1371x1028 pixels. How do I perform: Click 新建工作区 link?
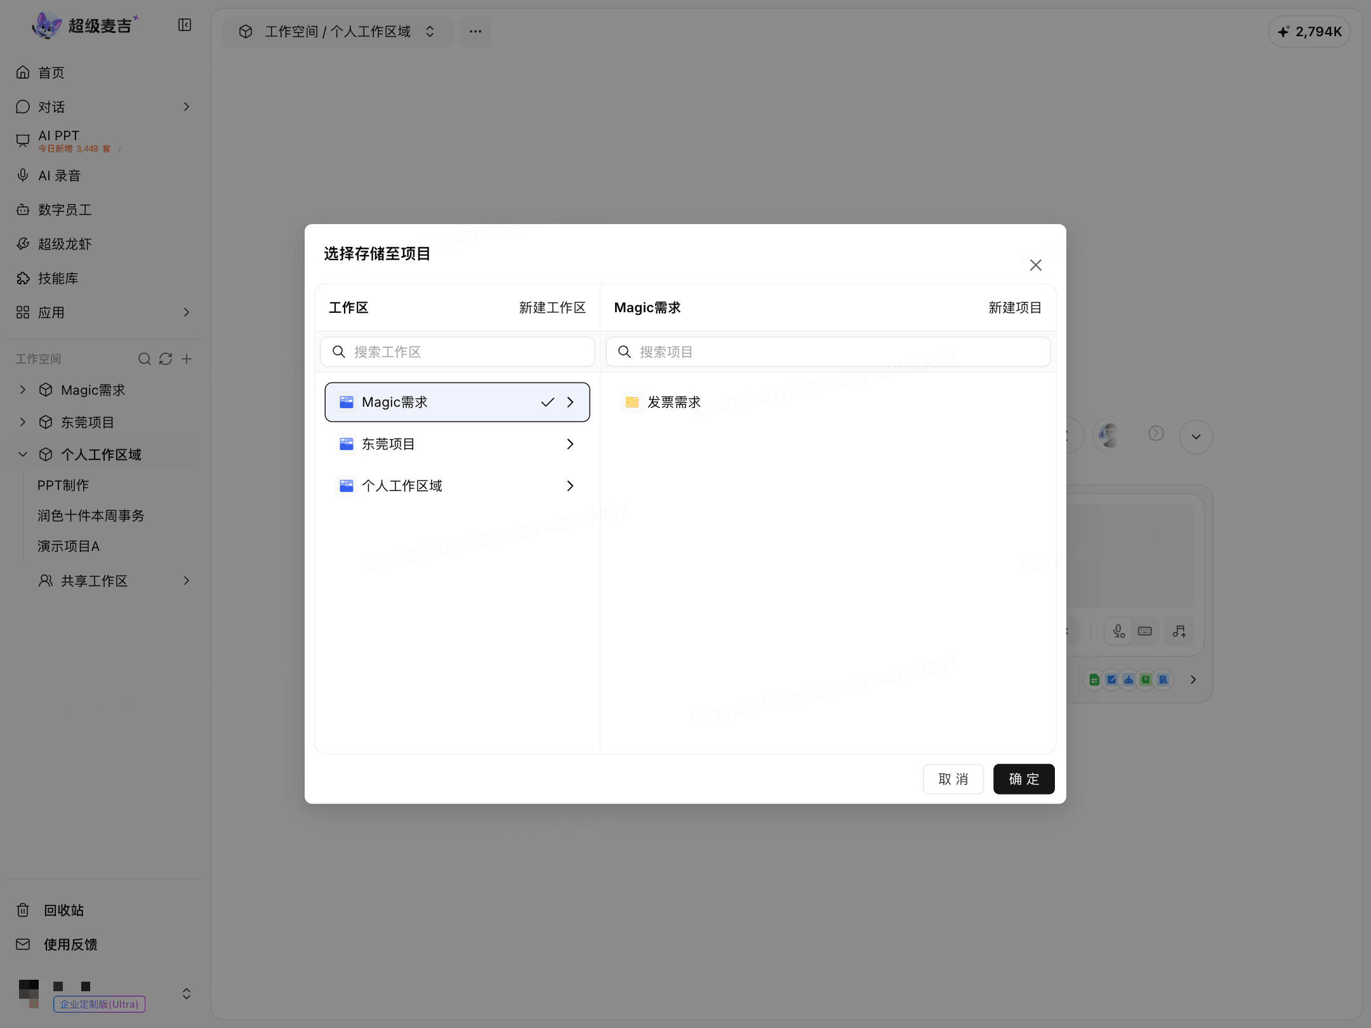552,308
